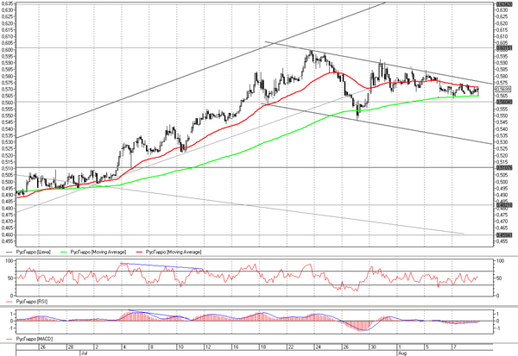The width and height of the screenshot is (518, 356).
Task: Click the price peak candle near 0.600
Action: [311, 53]
